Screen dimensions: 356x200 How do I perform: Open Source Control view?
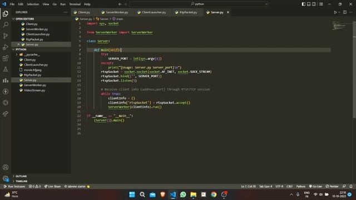6,36
